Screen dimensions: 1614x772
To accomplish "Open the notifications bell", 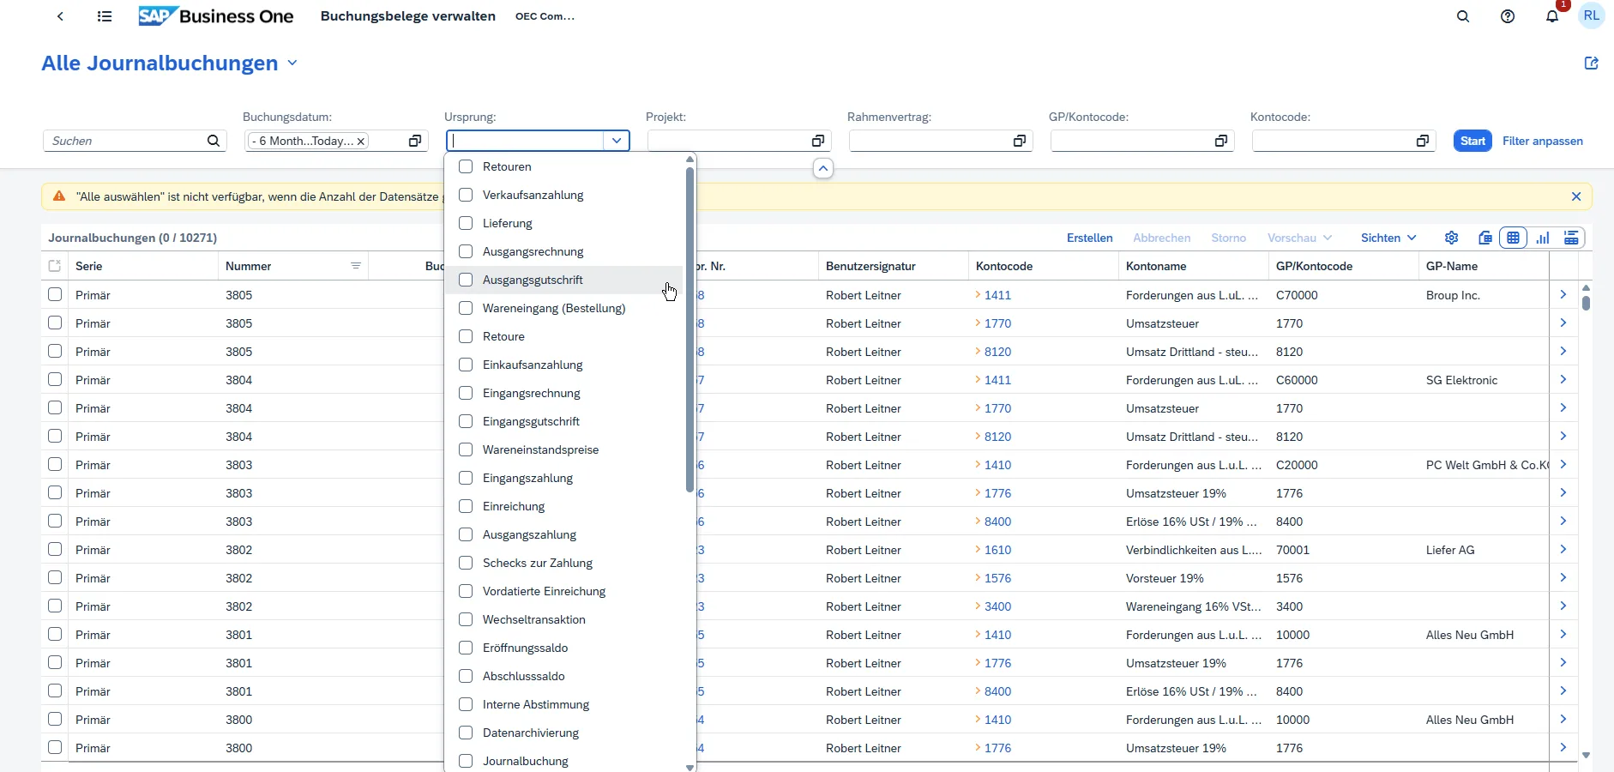I will point(1552,16).
